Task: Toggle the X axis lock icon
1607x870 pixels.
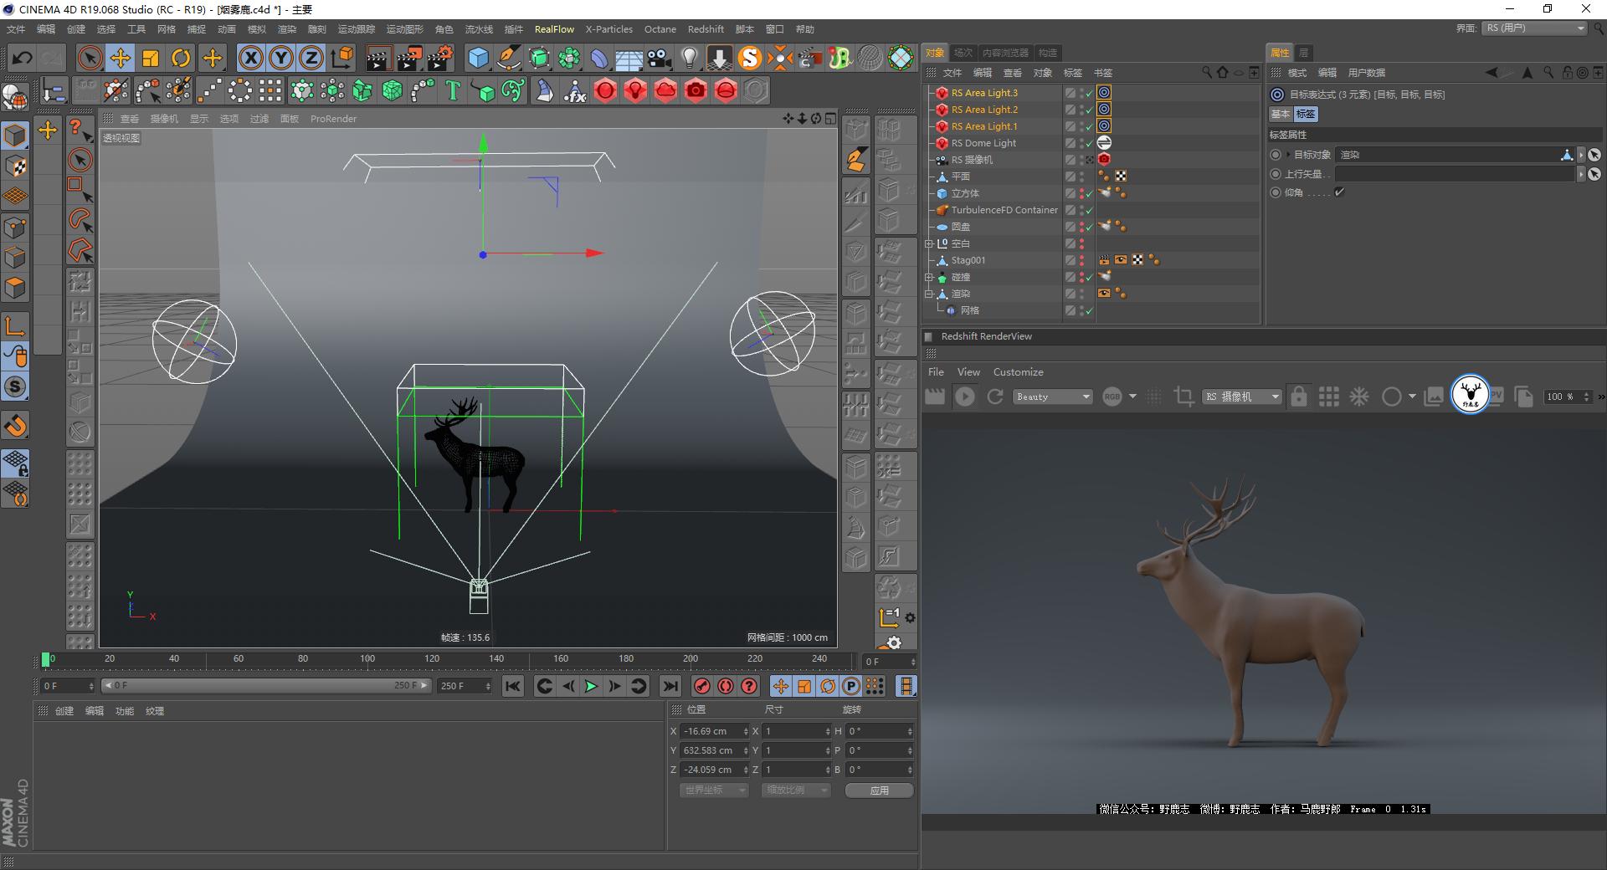Action: 251,58
